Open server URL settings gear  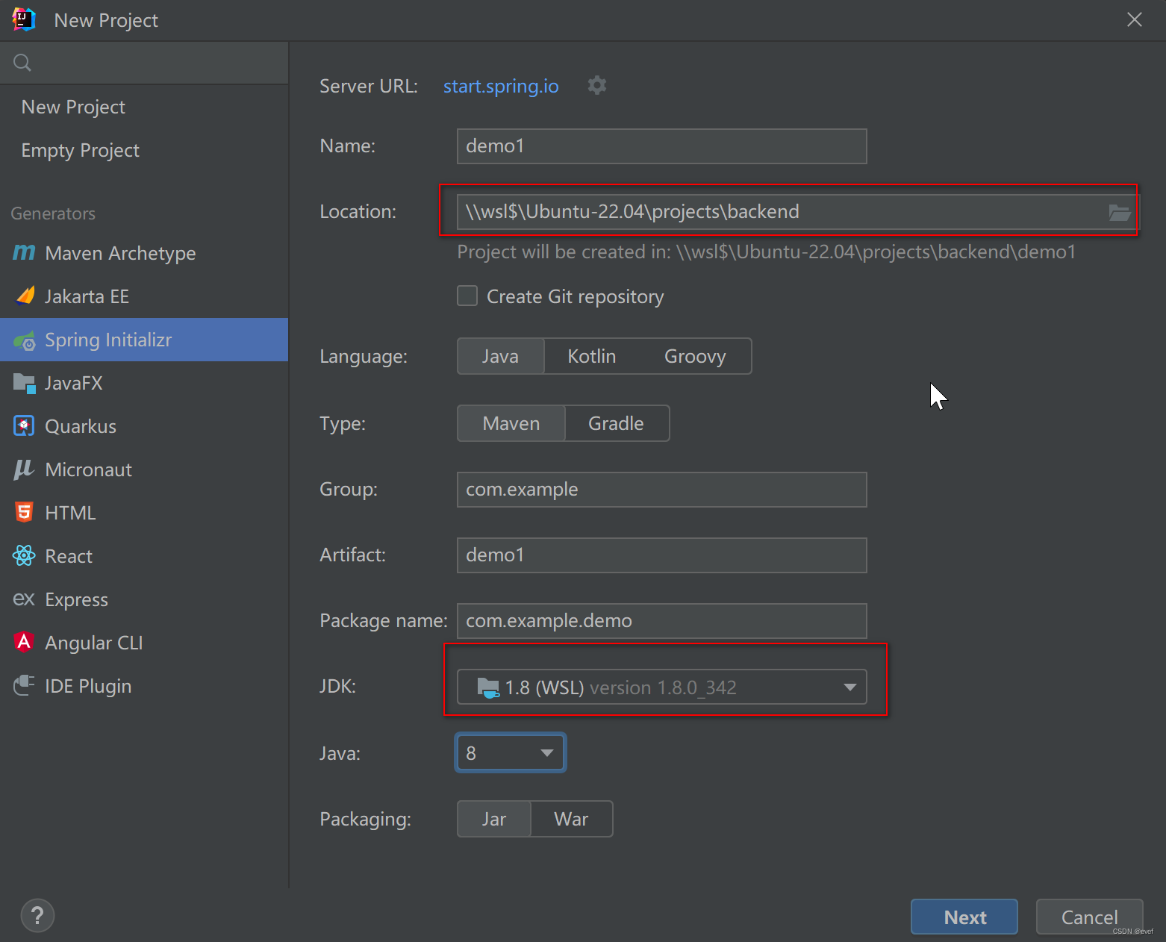597,85
